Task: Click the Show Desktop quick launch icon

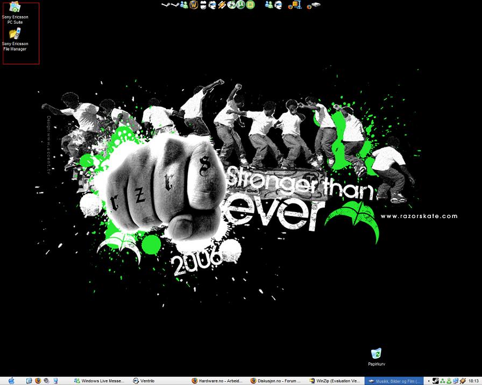Action: [x=55, y=381]
